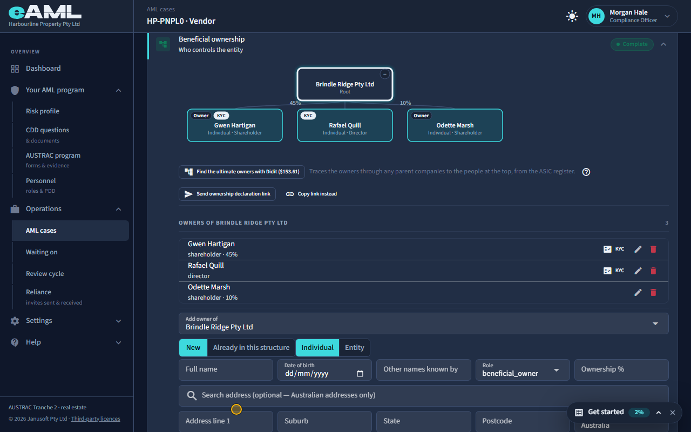Delete Rafael Quill owner row
Viewport: 691px width, 432px height.
653,271
